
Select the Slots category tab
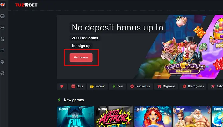(x=77, y=86)
